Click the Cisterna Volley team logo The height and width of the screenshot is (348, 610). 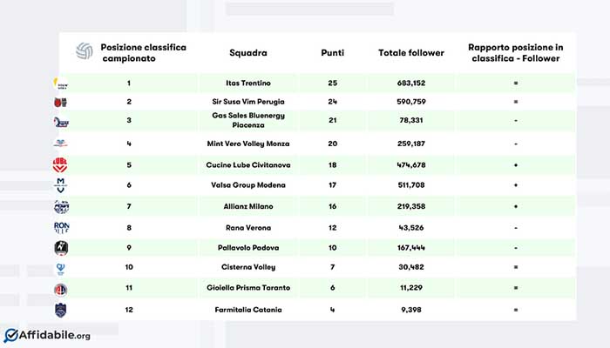pos(61,269)
